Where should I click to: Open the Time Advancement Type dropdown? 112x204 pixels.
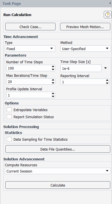[30, 49]
